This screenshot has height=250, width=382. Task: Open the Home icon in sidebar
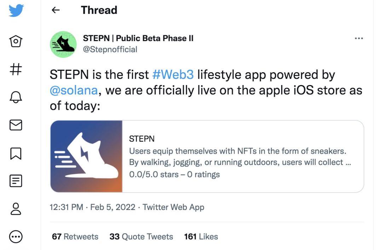point(16,41)
